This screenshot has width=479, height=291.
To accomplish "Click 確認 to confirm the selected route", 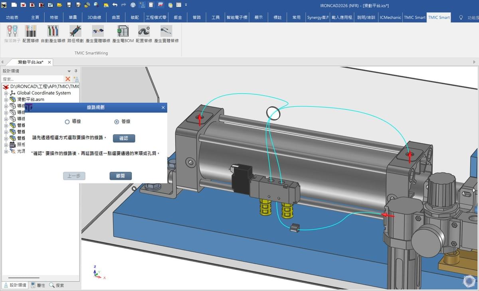I will (x=124, y=138).
